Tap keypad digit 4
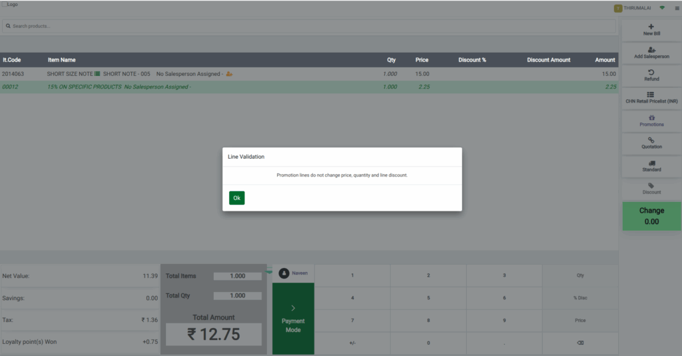The height and width of the screenshot is (356, 682). pos(352,298)
